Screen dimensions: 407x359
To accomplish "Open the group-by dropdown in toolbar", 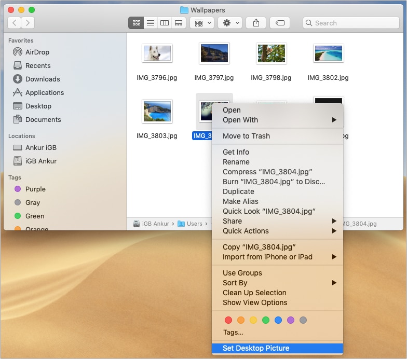I will pos(202,23).
